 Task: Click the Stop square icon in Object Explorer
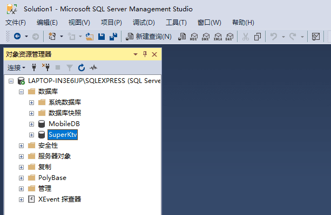[58, 67]
